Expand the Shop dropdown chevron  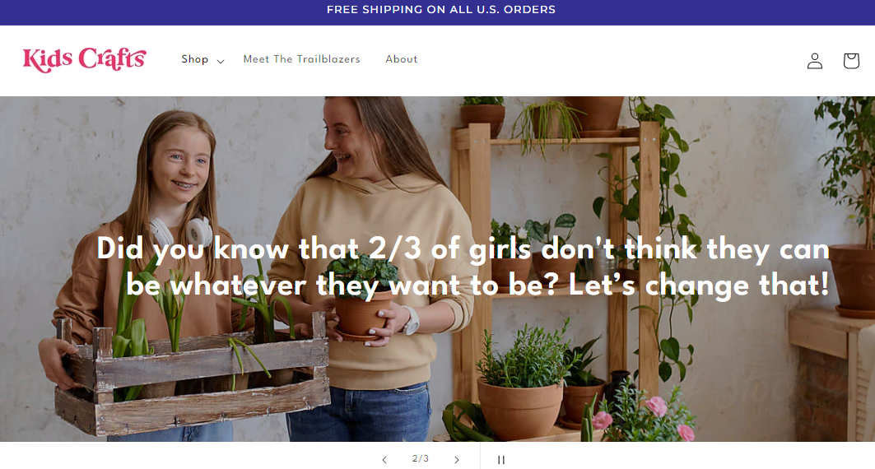(x=221, y=61)
